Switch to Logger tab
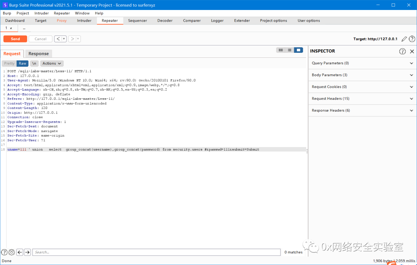This screenshot has height=265, width=417. (217, 21)
